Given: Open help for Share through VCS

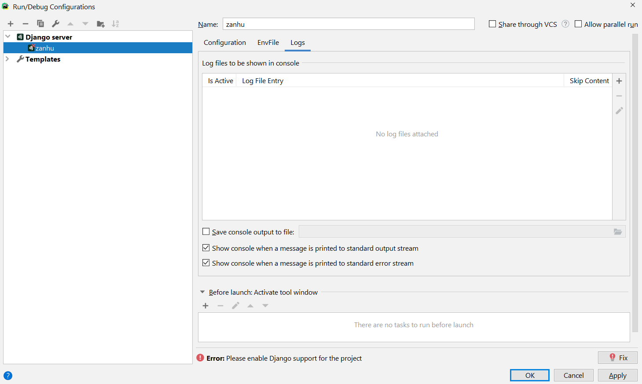Looking at the screenshot, I should (x=565, y=24).
